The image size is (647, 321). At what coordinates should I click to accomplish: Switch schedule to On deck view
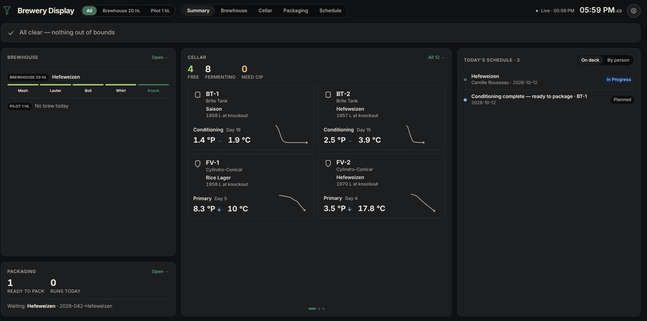tap(590, 60)
